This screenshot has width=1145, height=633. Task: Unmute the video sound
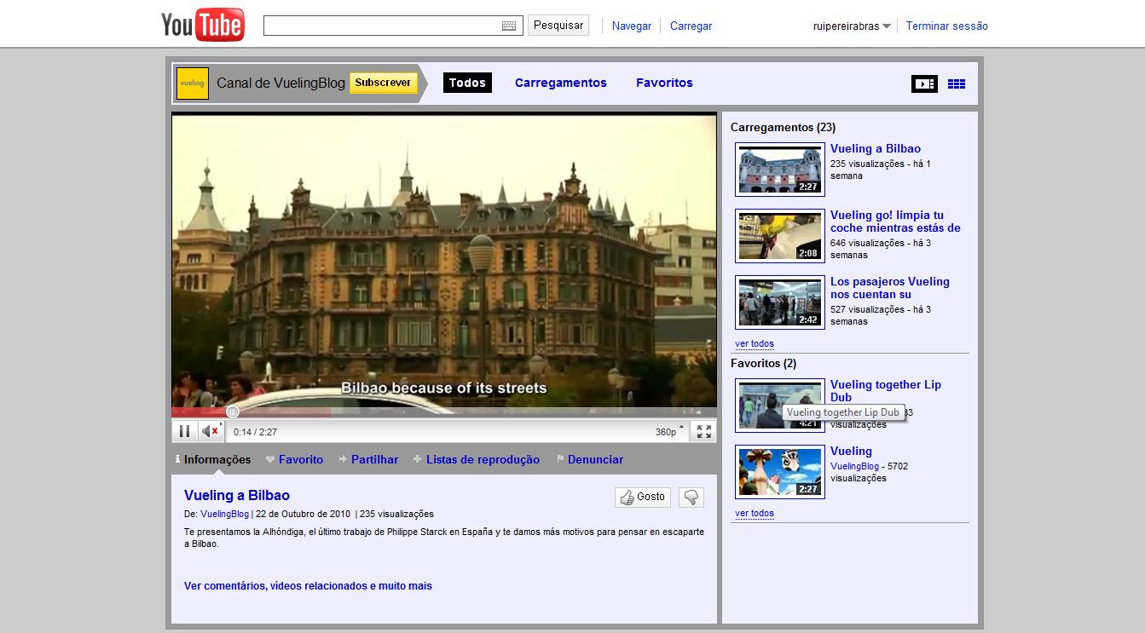click(x=211, y=431)
